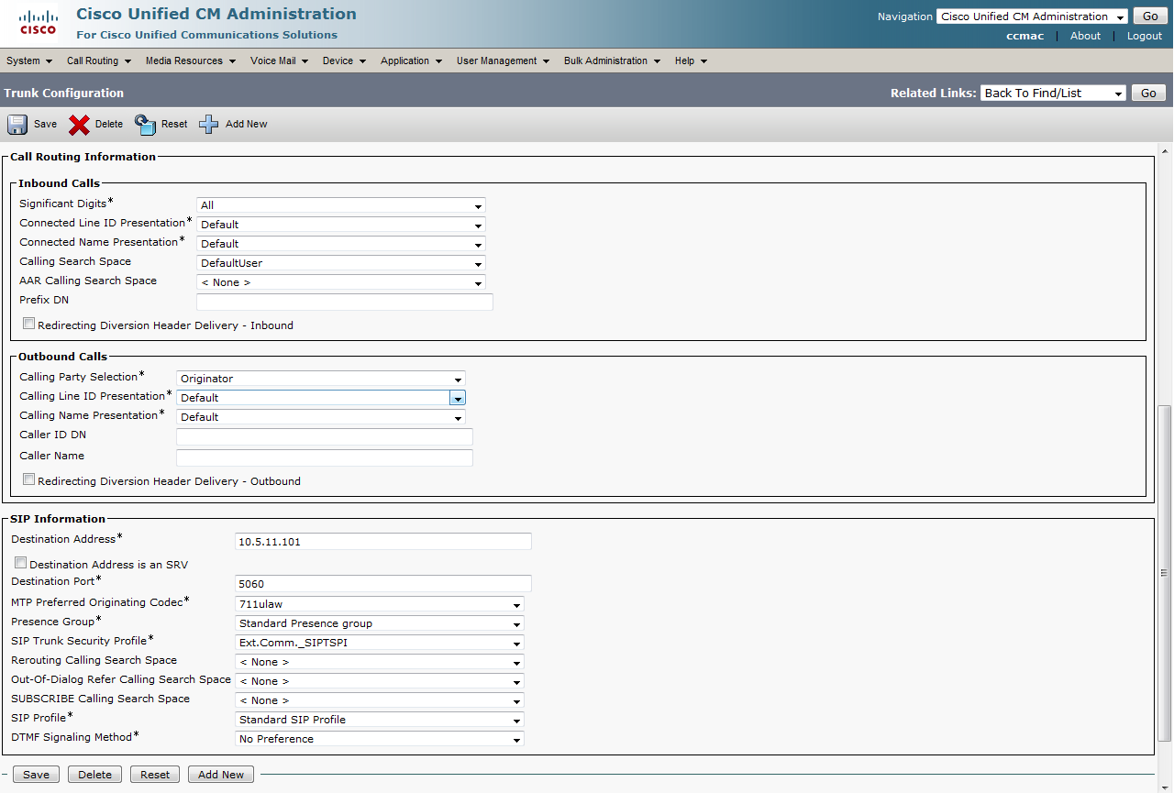Click the Save floppy disk icon
1174x793 pixels.
tap(17, 125)
